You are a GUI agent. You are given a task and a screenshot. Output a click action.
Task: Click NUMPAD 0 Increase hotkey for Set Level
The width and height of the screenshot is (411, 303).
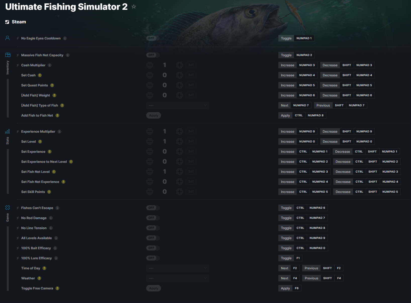tap(307, 141)
